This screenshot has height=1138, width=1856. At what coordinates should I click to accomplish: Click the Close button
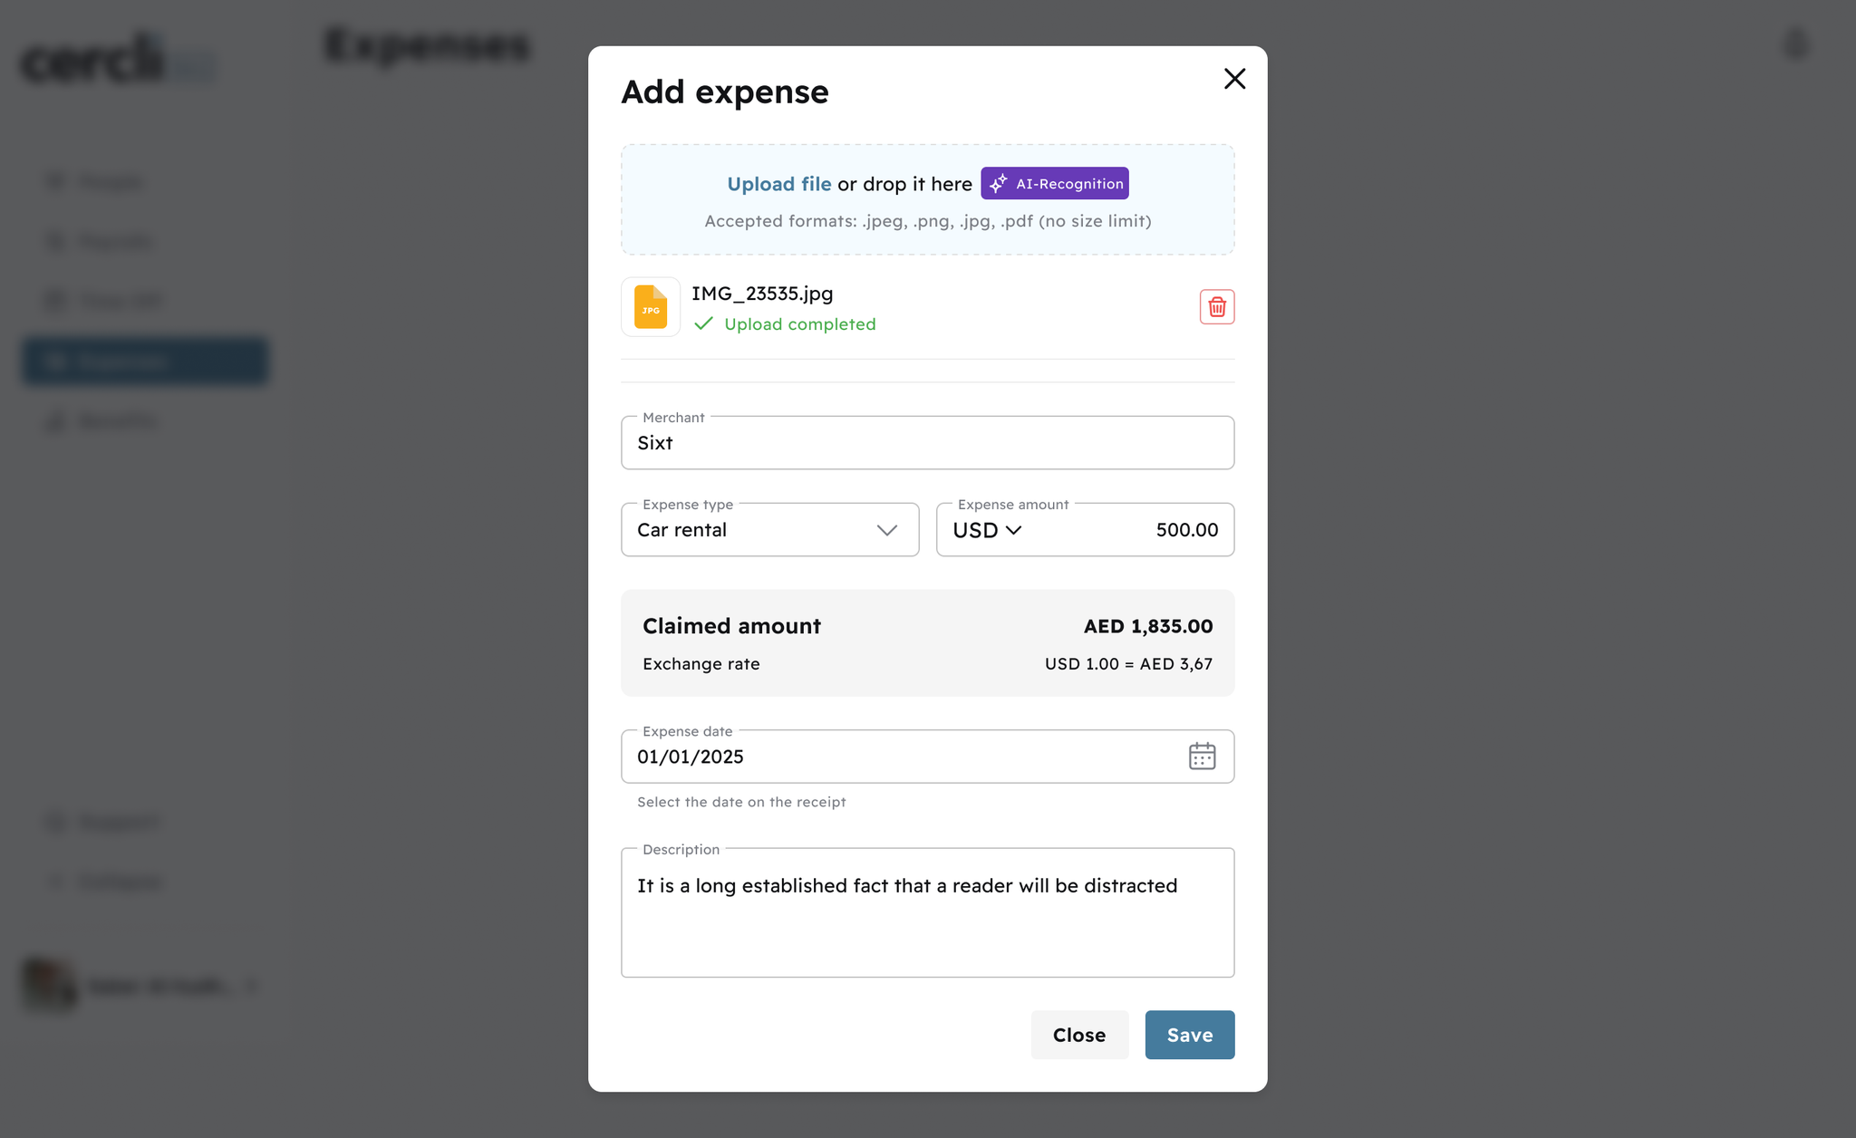pyautogui.click(x=1079, y=1035)
